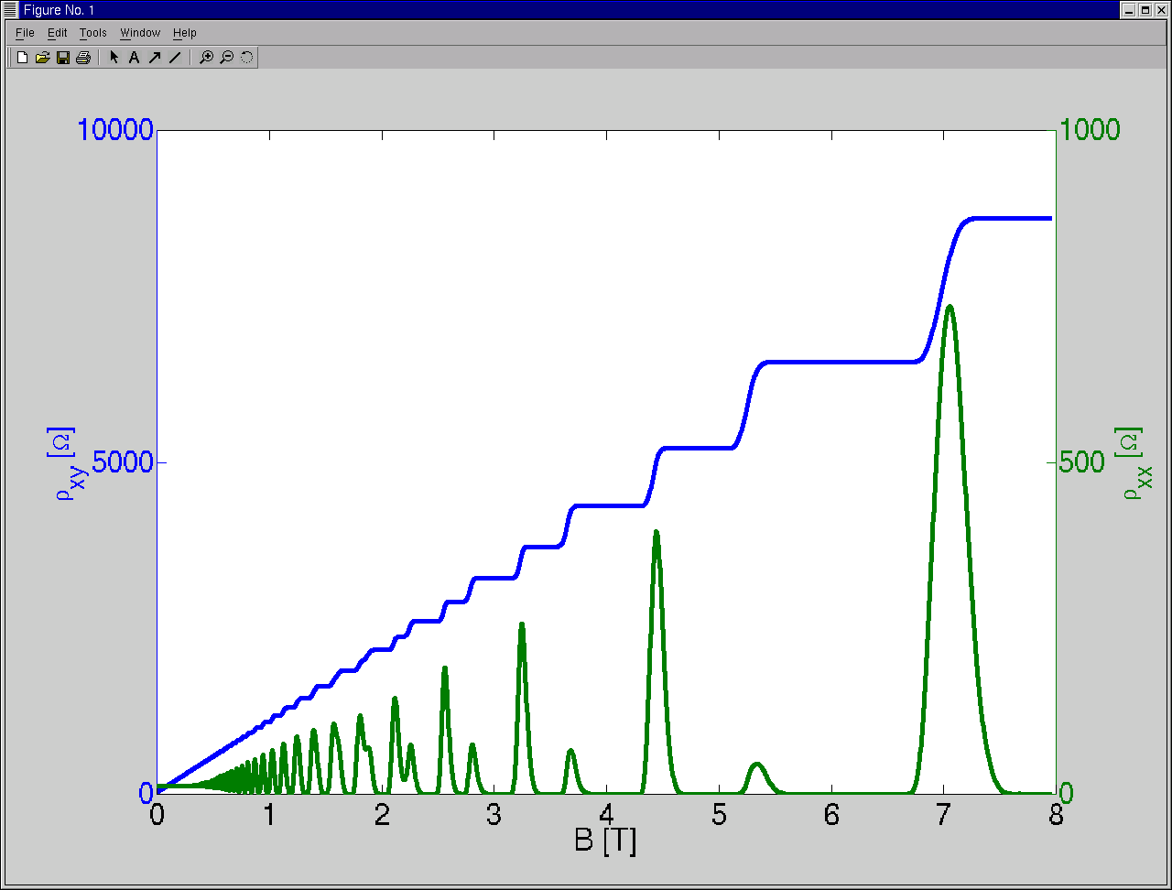Open the Edit menu
This screenshot has width=1172, height=890.
tap(57, 33)
